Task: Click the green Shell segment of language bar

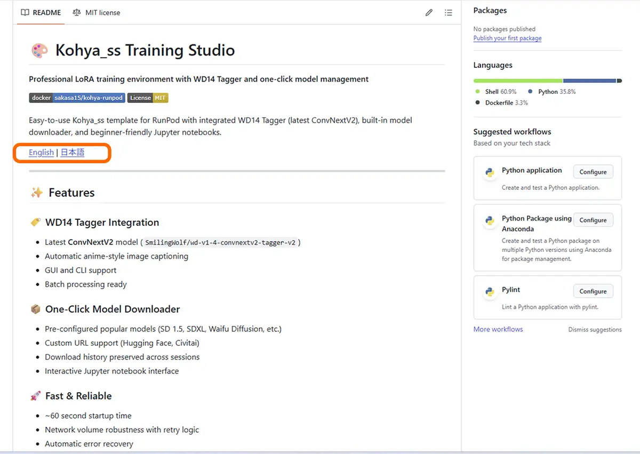Action: pos(517,81)
